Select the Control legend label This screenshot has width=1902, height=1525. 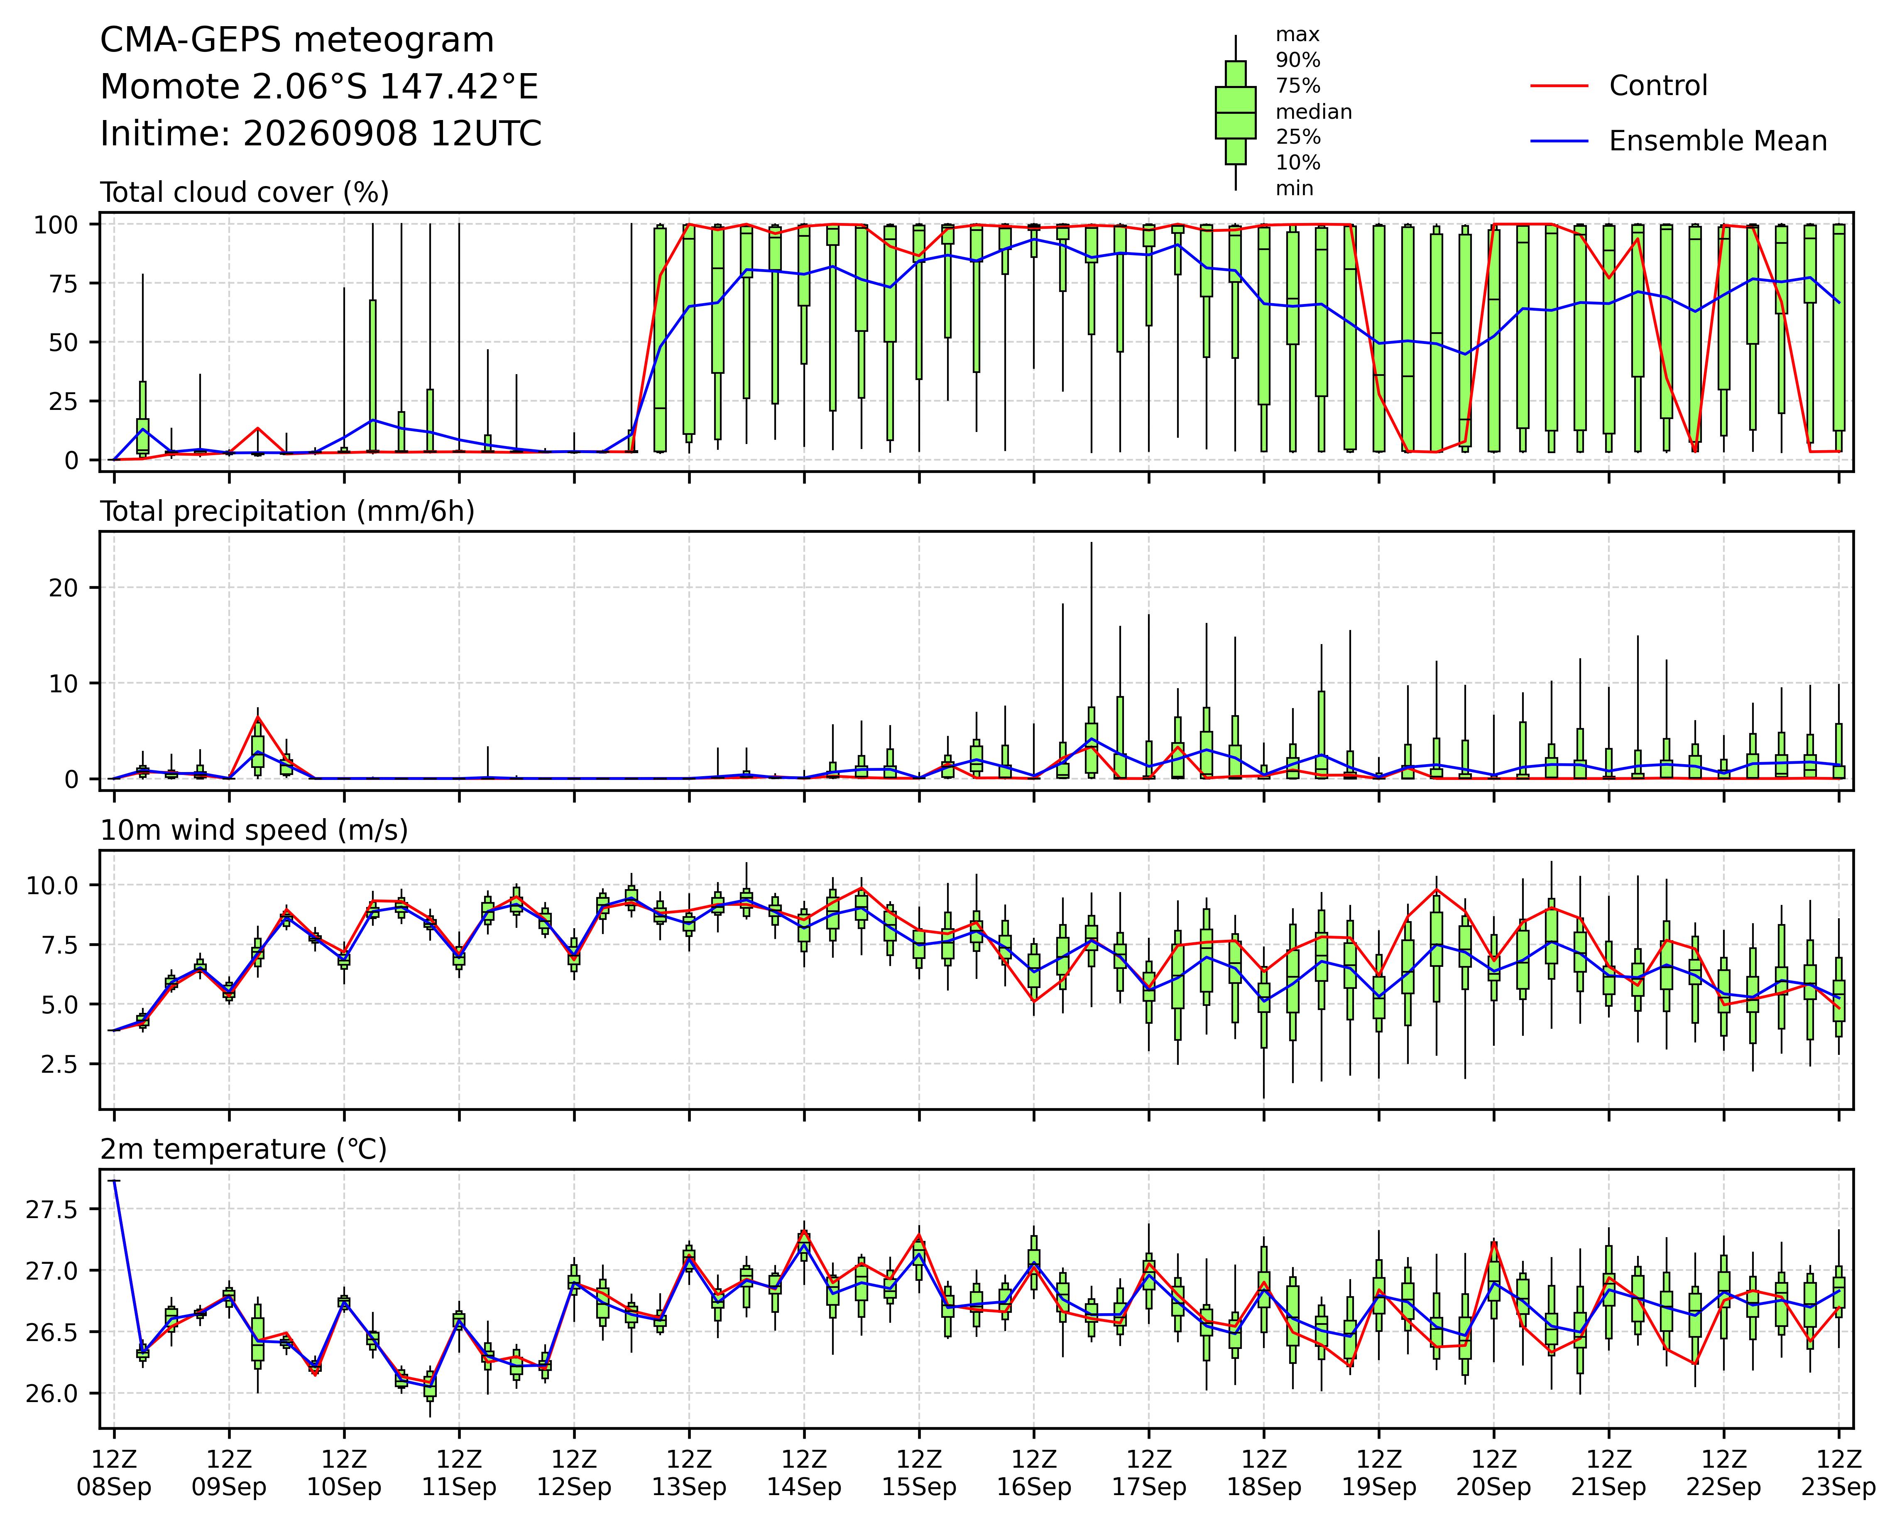1657,86
